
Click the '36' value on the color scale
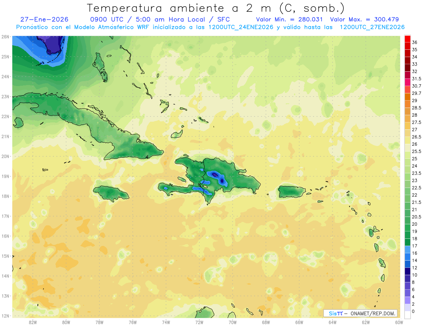[414, 42]
